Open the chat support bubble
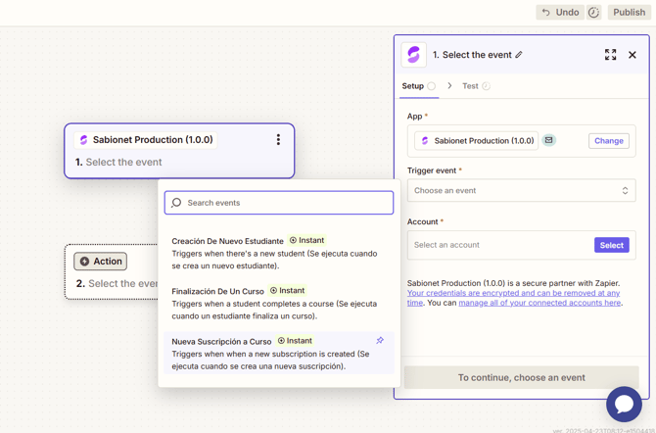The width and height of the screenshot is (656, 433). tap(624, 405)
